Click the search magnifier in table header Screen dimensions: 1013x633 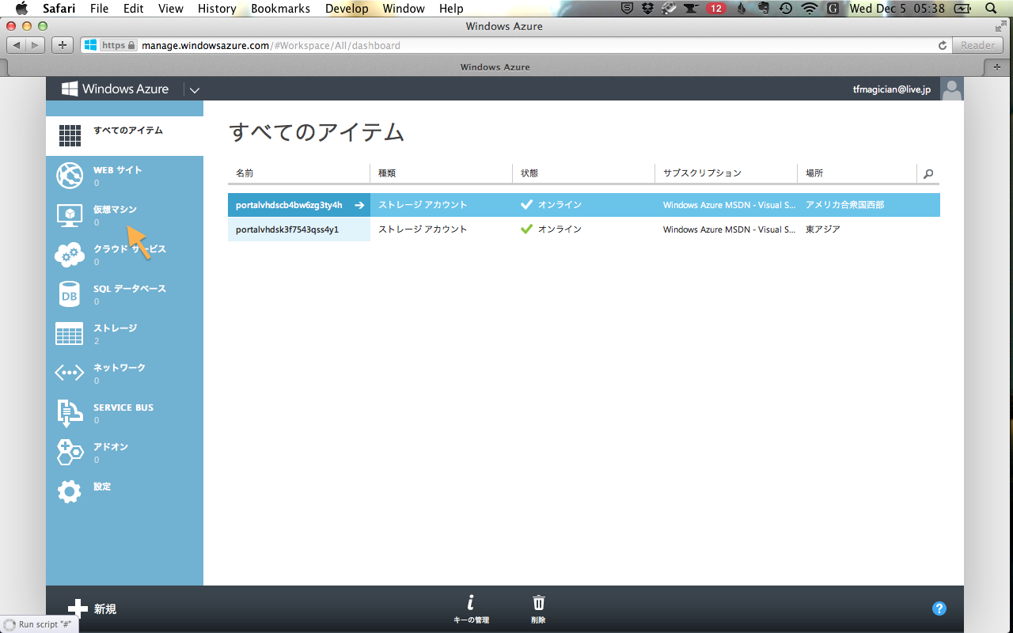928,173
